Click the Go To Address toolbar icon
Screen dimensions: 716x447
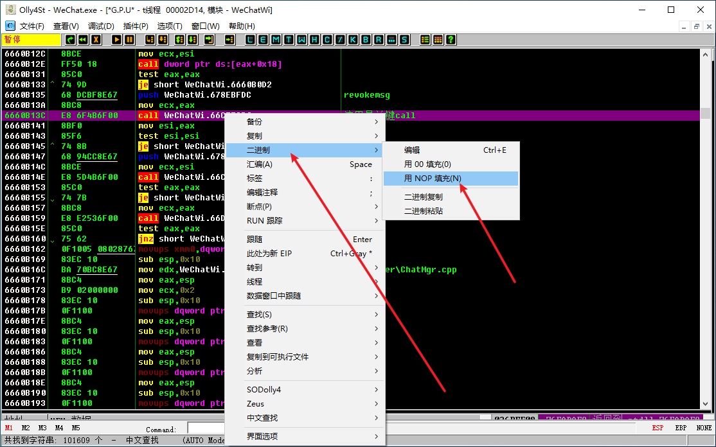coord(229,40)
